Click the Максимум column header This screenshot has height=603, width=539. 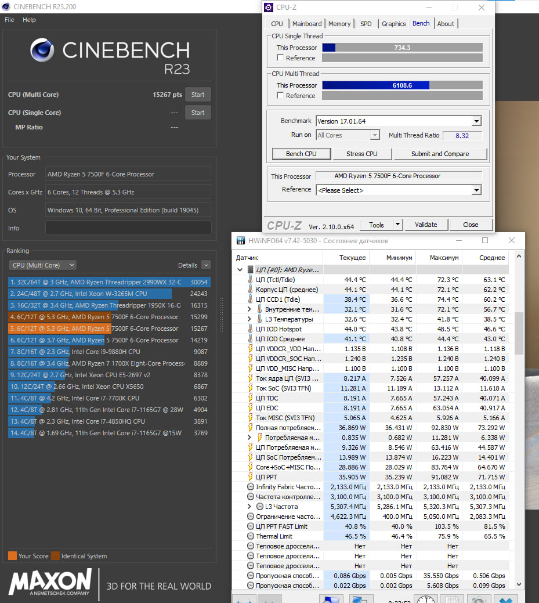(439, 258)
